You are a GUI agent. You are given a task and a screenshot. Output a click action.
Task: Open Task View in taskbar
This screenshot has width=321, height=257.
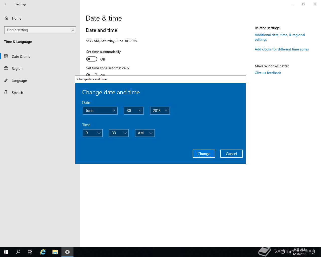click(x=30, y=252)
